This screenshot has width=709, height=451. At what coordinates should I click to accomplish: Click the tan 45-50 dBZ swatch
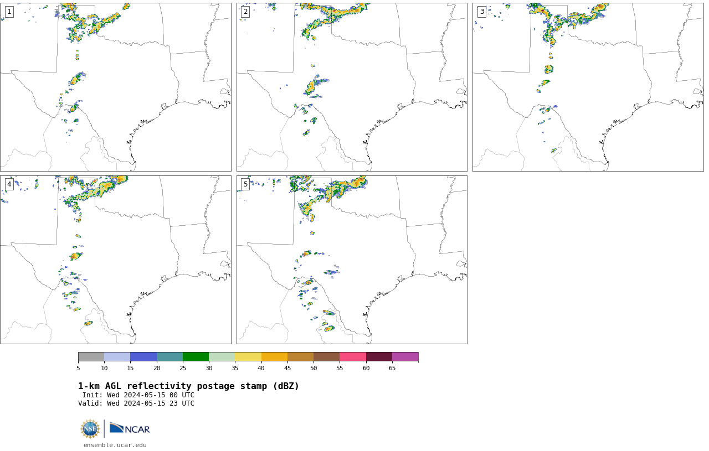click(x=300, y=356)
